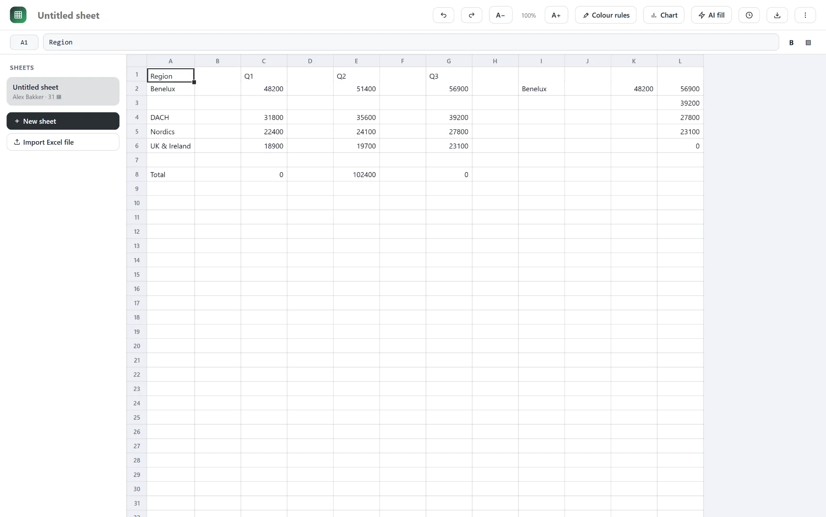Click the formula bar showing Region
Screen dimensions: 826x517
(x=411, y=42)
